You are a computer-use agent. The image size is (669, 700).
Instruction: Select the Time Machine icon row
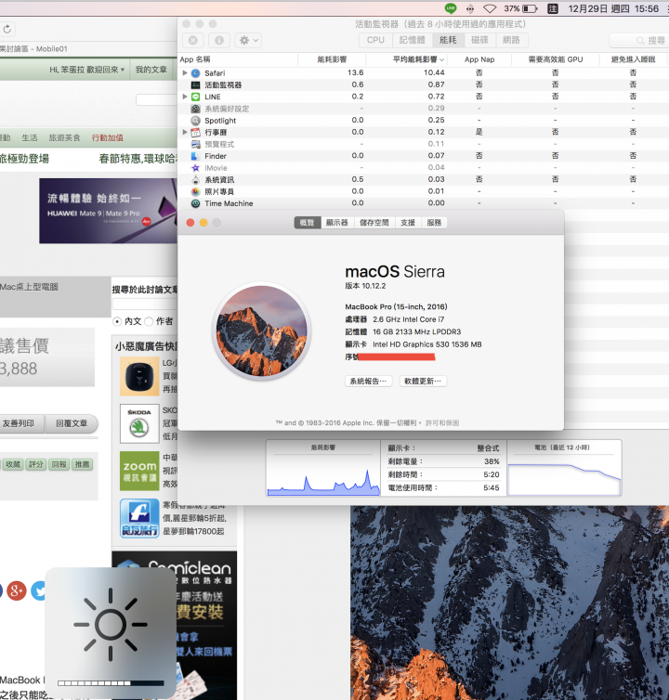(x=195, y=203)
